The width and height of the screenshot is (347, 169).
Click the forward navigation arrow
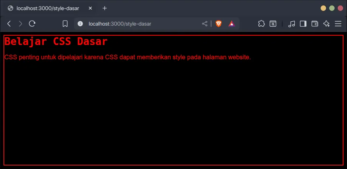click(21, 24)
